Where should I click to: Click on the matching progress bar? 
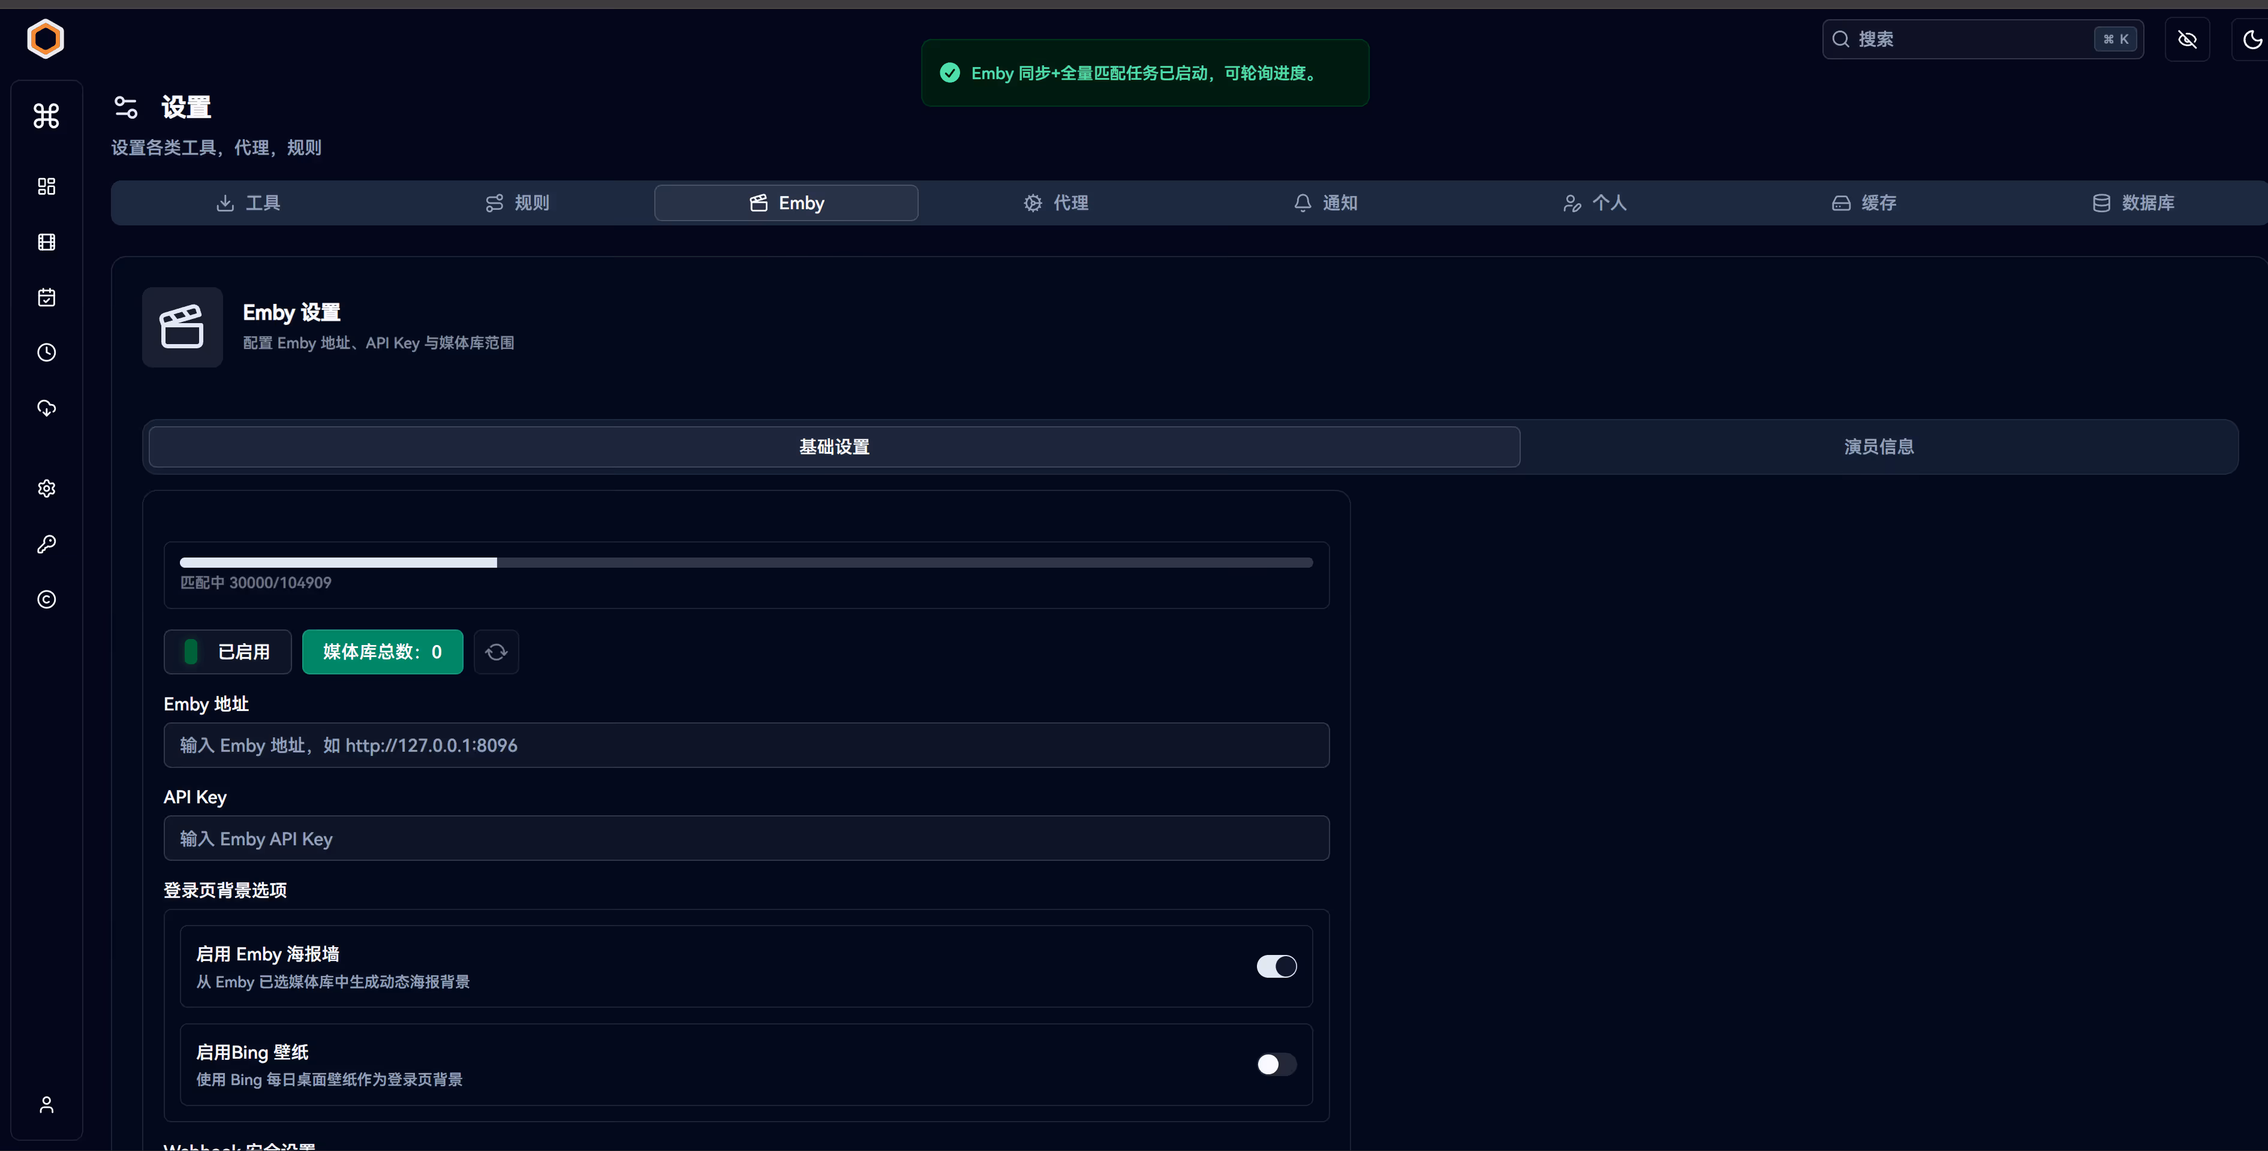coord(746,562)
